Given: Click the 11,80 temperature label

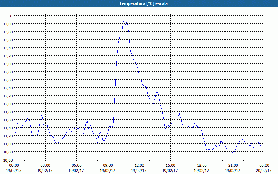Looking at the screenshot, I should coord(8,112).
